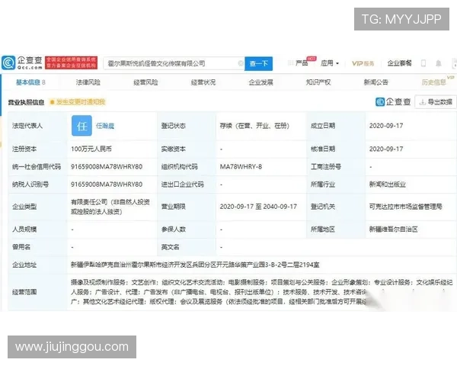Open VIP服务 link
Image resolution: width=457 pixels, height=366 pixels.
click(x=363, y=63)
